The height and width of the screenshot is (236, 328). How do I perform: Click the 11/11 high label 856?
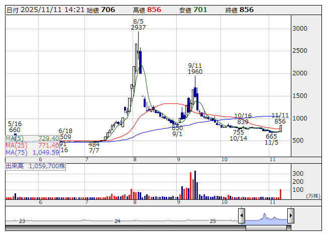(280, 122)
